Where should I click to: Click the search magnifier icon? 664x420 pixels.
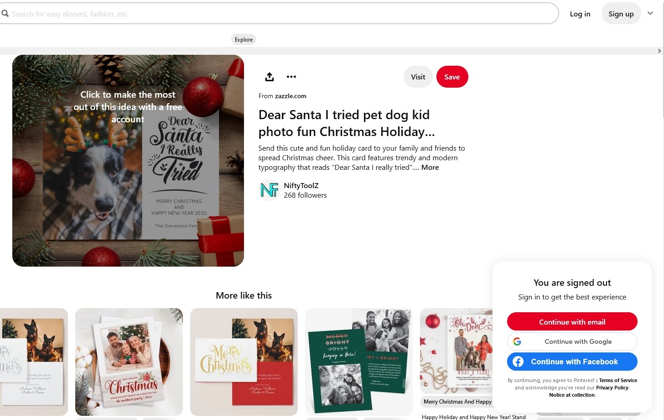[x=5, y=14]
